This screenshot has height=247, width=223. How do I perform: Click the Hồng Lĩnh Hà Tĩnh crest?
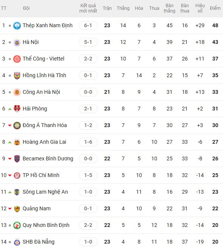point(17,75)
